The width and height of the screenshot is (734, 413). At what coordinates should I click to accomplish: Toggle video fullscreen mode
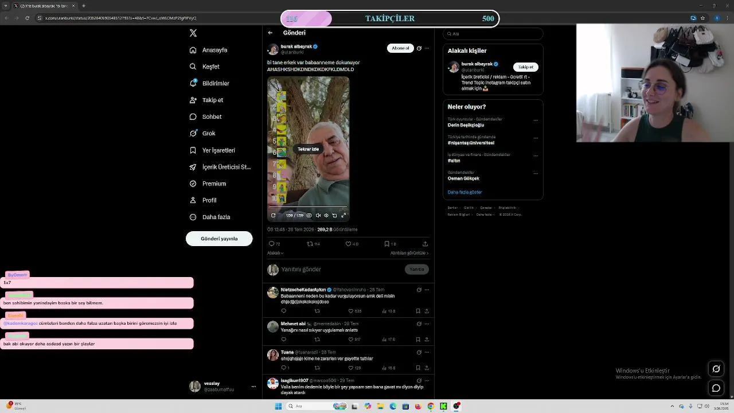click(343, 215)
